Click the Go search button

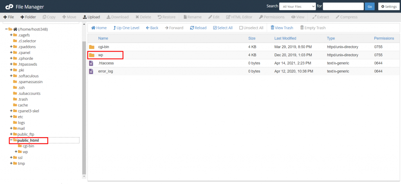369,6
